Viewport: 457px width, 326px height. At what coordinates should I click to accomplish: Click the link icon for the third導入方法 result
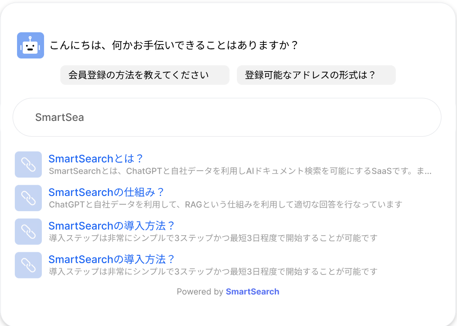click(x=28, y=231)
